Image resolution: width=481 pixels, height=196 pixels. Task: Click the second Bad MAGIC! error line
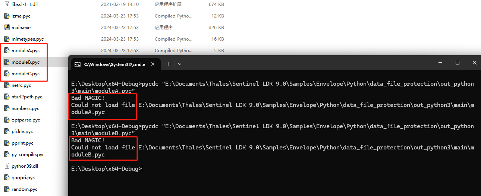[88, 140]
